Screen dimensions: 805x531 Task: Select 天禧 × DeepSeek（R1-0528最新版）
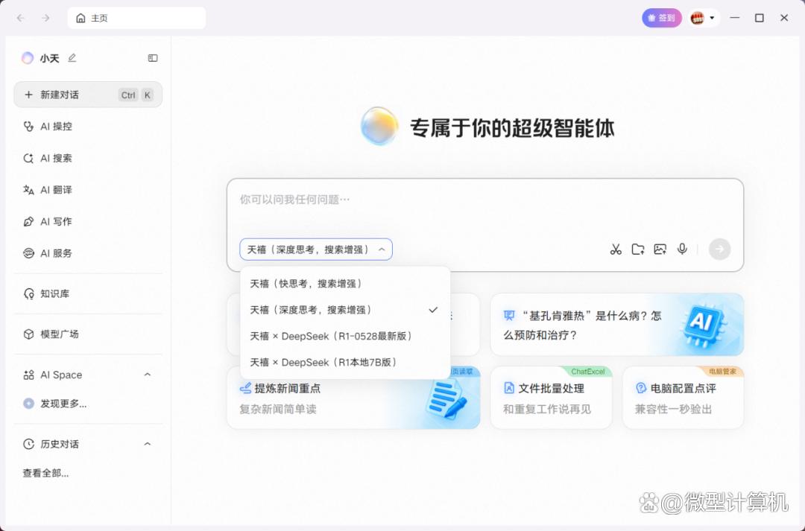(x=344, y=336)
